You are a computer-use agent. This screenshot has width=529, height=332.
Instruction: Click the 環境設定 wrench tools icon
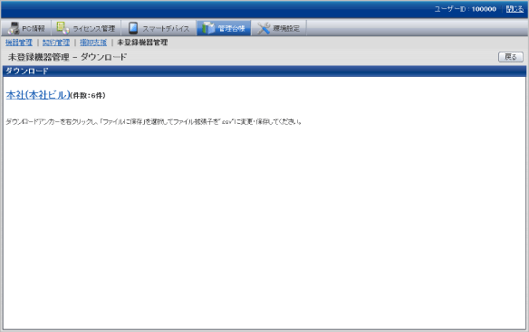click(264, 28)
